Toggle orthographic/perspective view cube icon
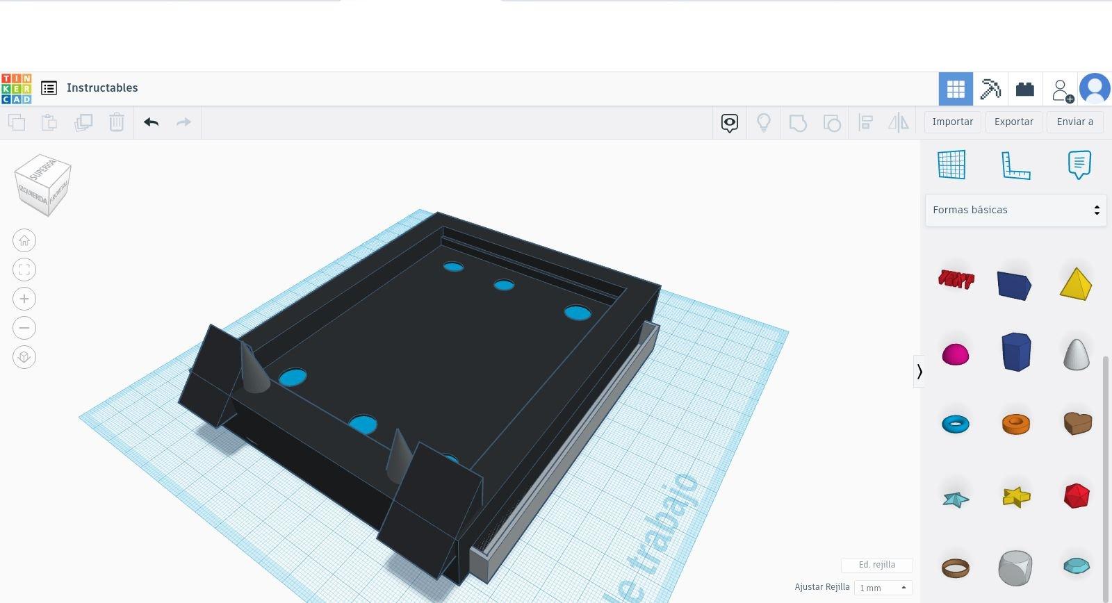This screenshot has width=1112, height=603. click(24, 357)
